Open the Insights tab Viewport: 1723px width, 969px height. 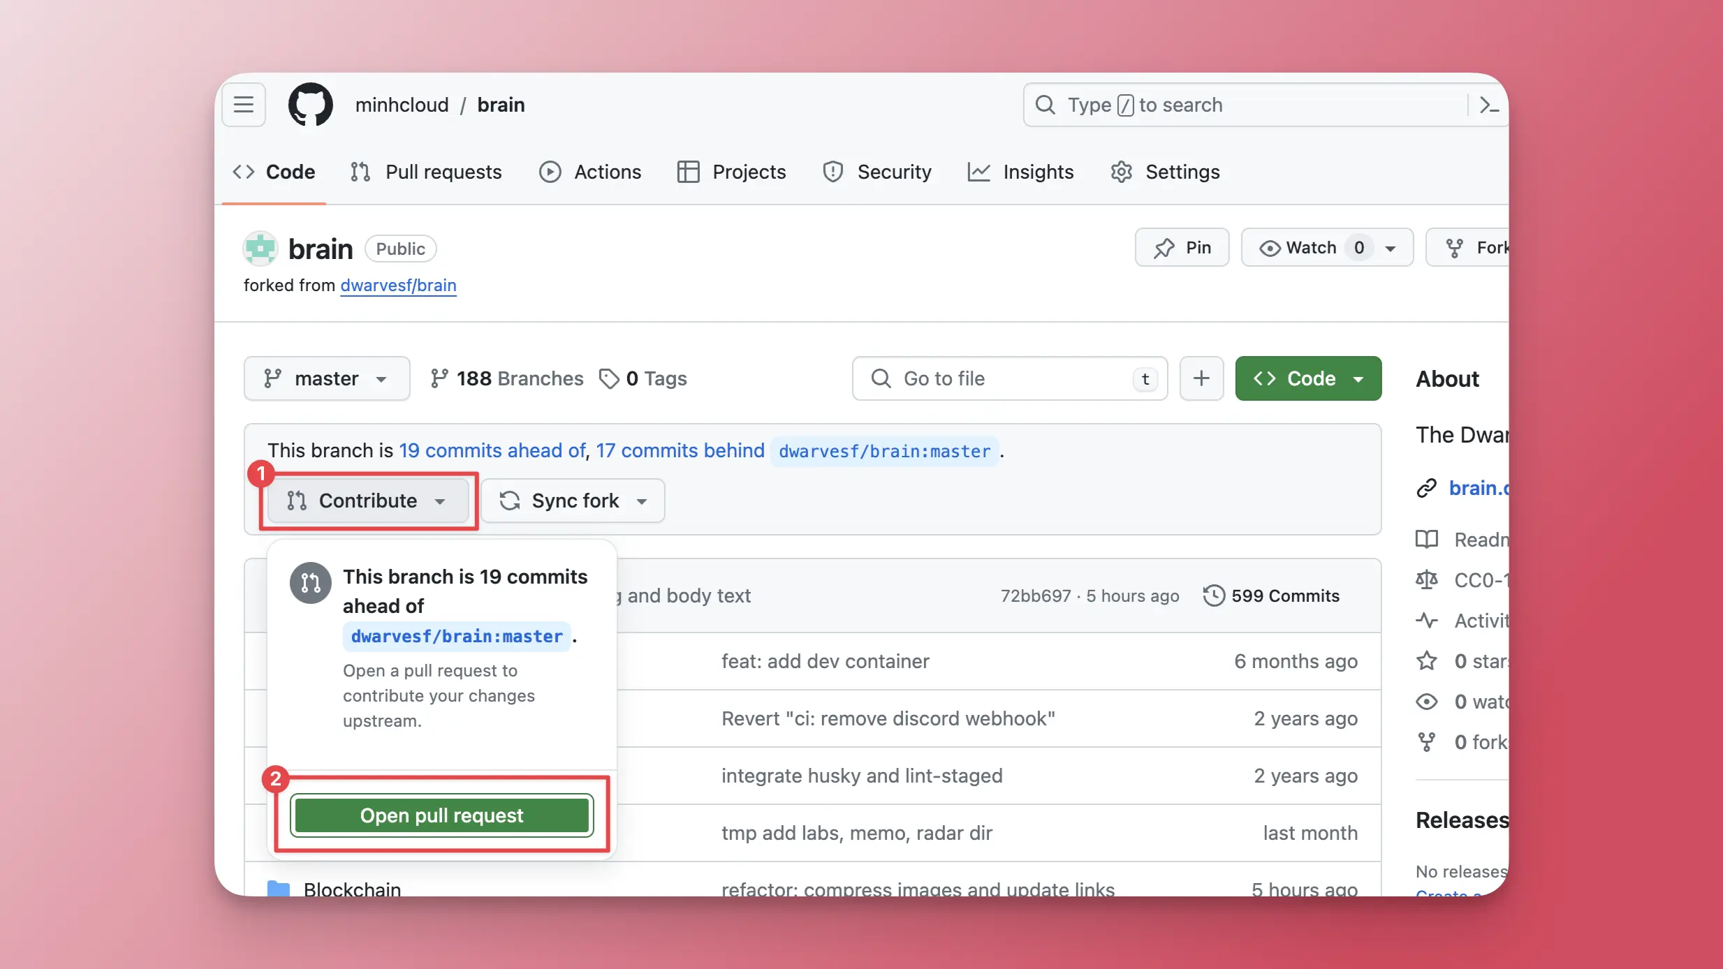tap(1021, 172)
